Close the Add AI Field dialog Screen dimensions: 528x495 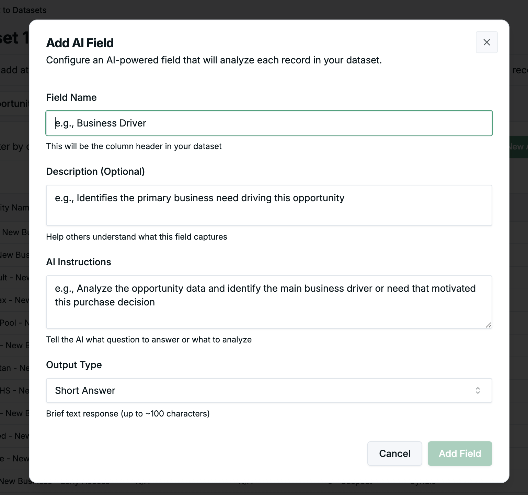pyautogui.click(x=486, y=42)
